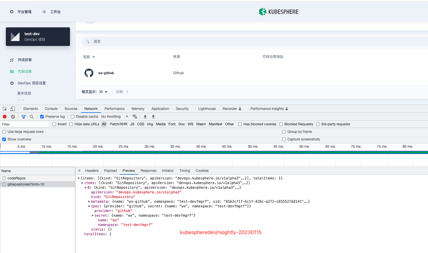Screen dimensions: 428x253
Task: Check Group by frame
Action: [284, 132]
